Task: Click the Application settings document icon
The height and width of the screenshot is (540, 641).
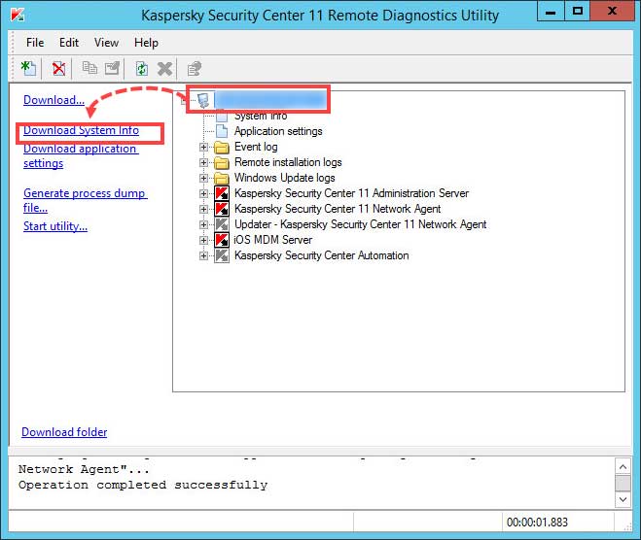Action: [x=222, y=131]
